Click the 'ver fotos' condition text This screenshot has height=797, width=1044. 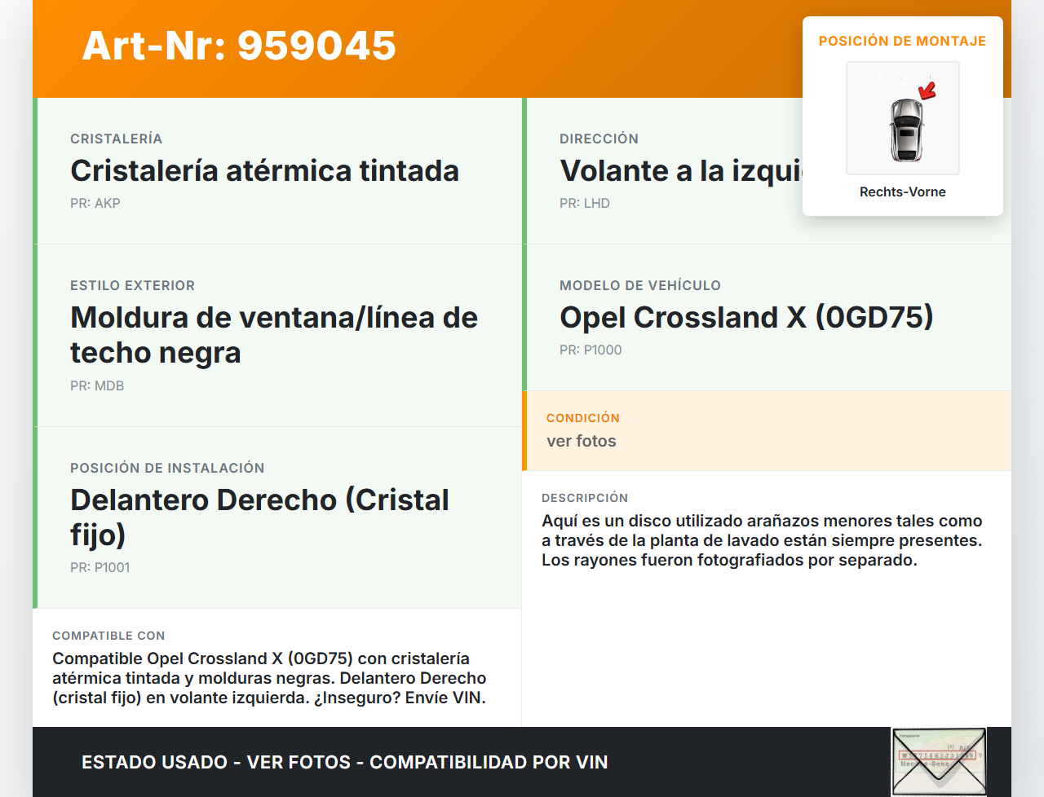[x=582, y=441]
